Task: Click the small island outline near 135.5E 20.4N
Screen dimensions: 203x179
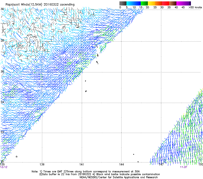Action: pos(16,156)
